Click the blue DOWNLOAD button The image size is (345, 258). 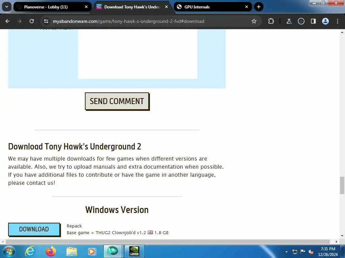[34, 229]
